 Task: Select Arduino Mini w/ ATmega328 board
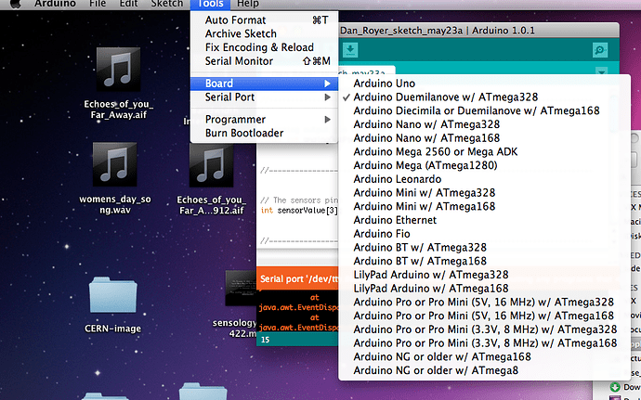point(485,193)
